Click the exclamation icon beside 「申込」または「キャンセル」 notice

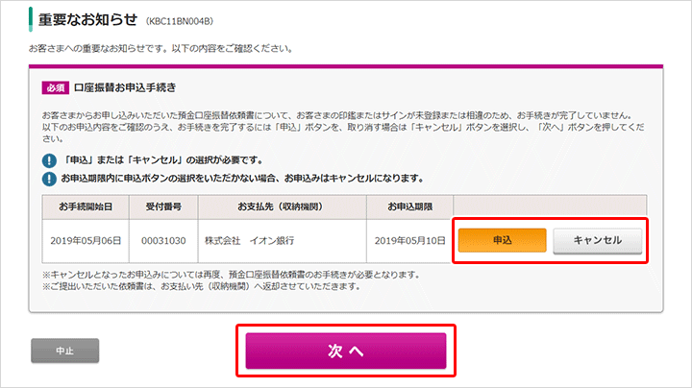coord(49,159)
